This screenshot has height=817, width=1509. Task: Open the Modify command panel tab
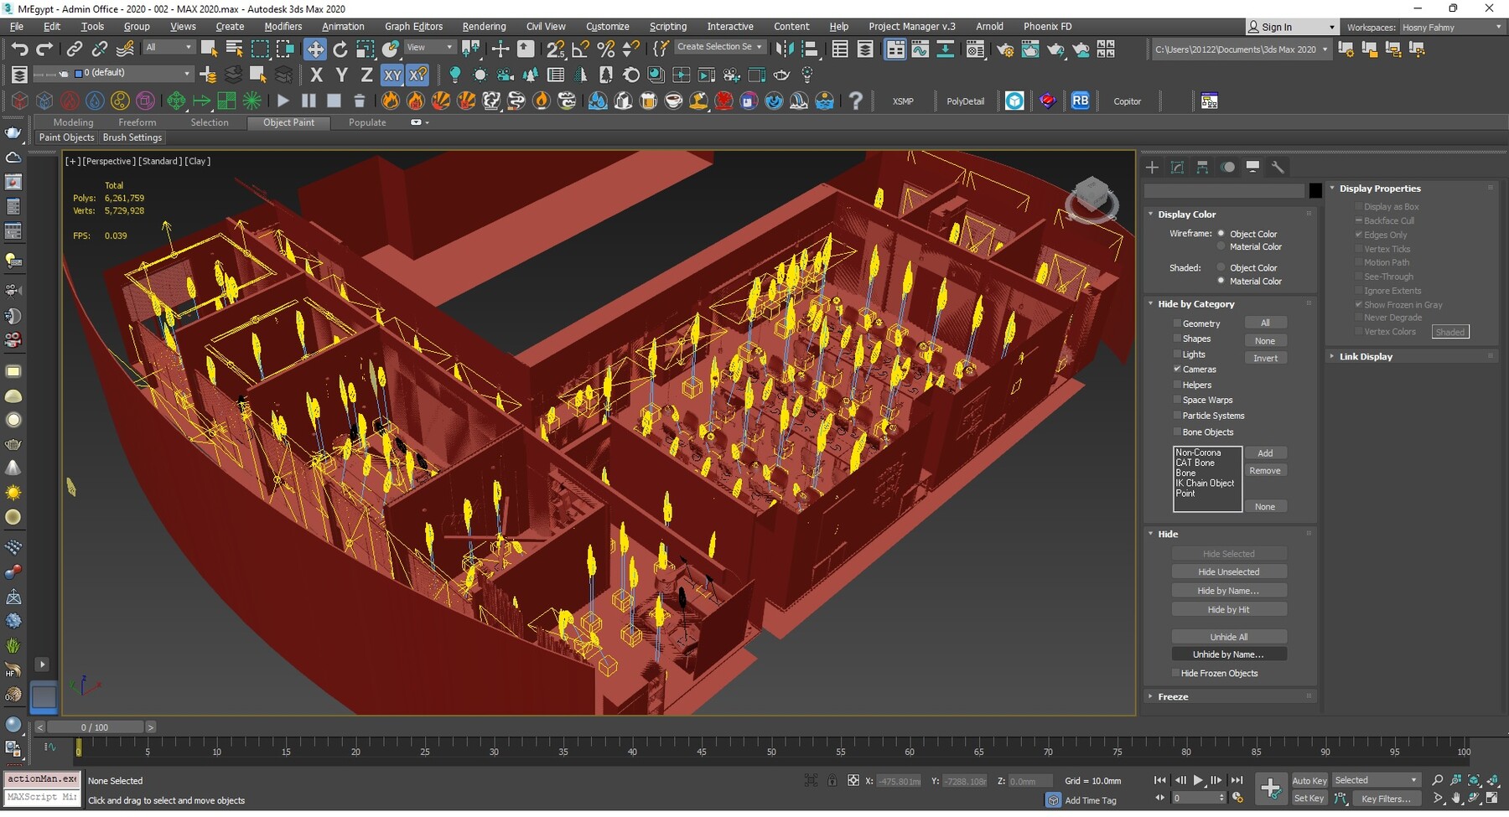click(1177, 168)
